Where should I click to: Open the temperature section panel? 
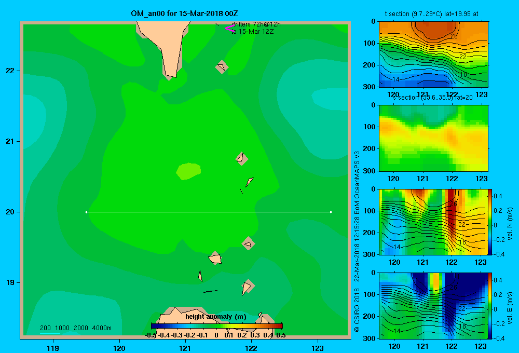point(433,54)
